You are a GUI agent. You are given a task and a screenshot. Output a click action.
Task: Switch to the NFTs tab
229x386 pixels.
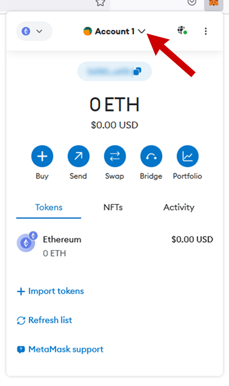113,207
